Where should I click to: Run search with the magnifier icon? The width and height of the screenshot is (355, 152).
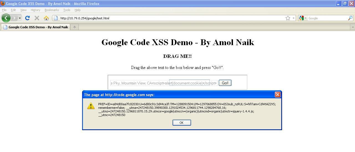[350, 18]
